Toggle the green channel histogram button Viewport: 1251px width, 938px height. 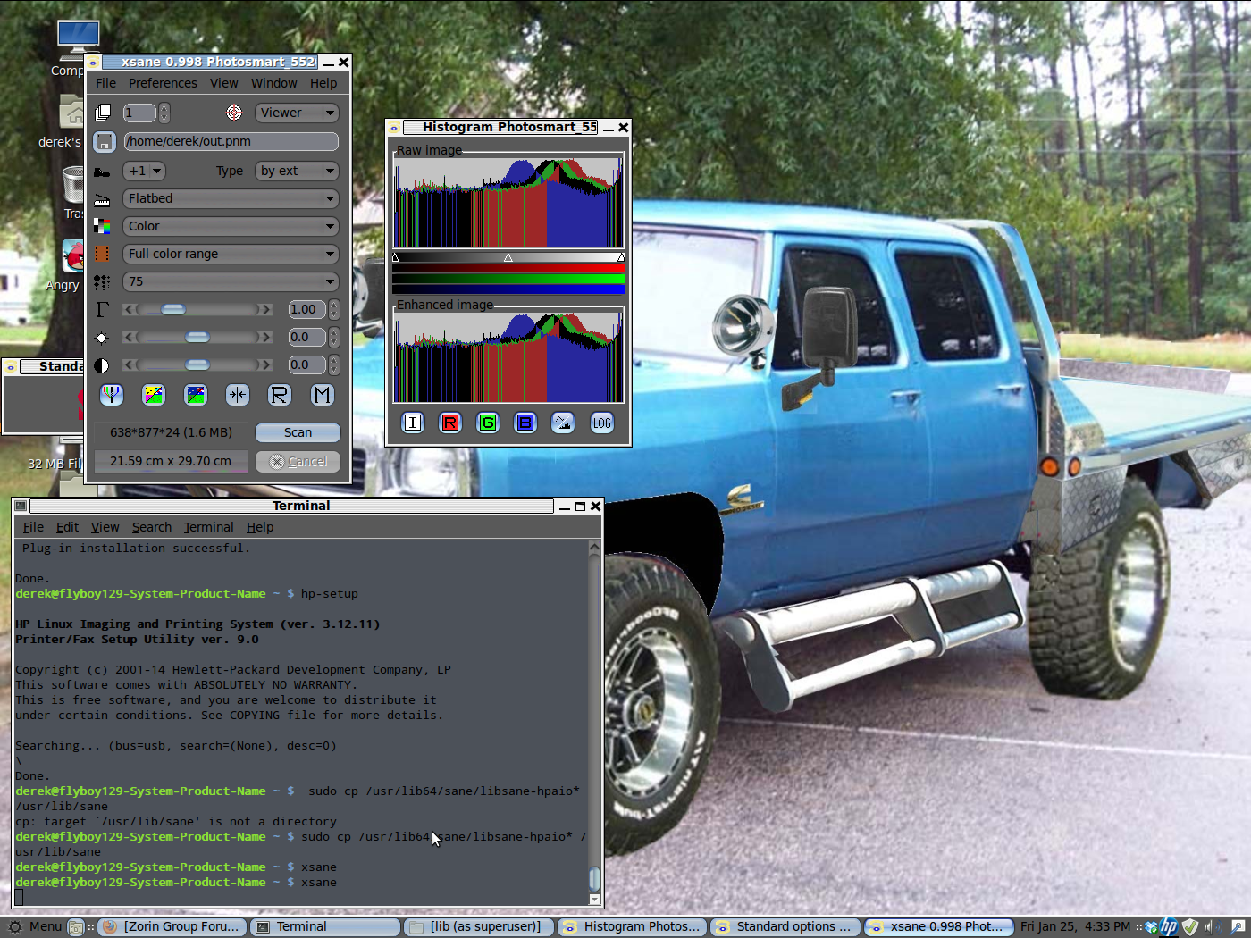[x=488, y=423]
